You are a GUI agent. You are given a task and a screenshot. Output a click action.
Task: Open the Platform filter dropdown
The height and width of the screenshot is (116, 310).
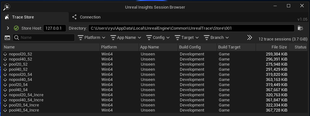coord(91,38)
